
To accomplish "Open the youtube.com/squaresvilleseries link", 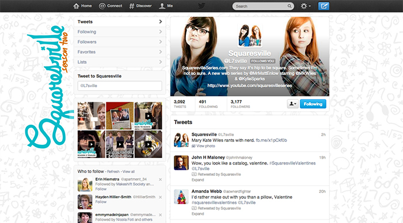I will coord(249,86).
